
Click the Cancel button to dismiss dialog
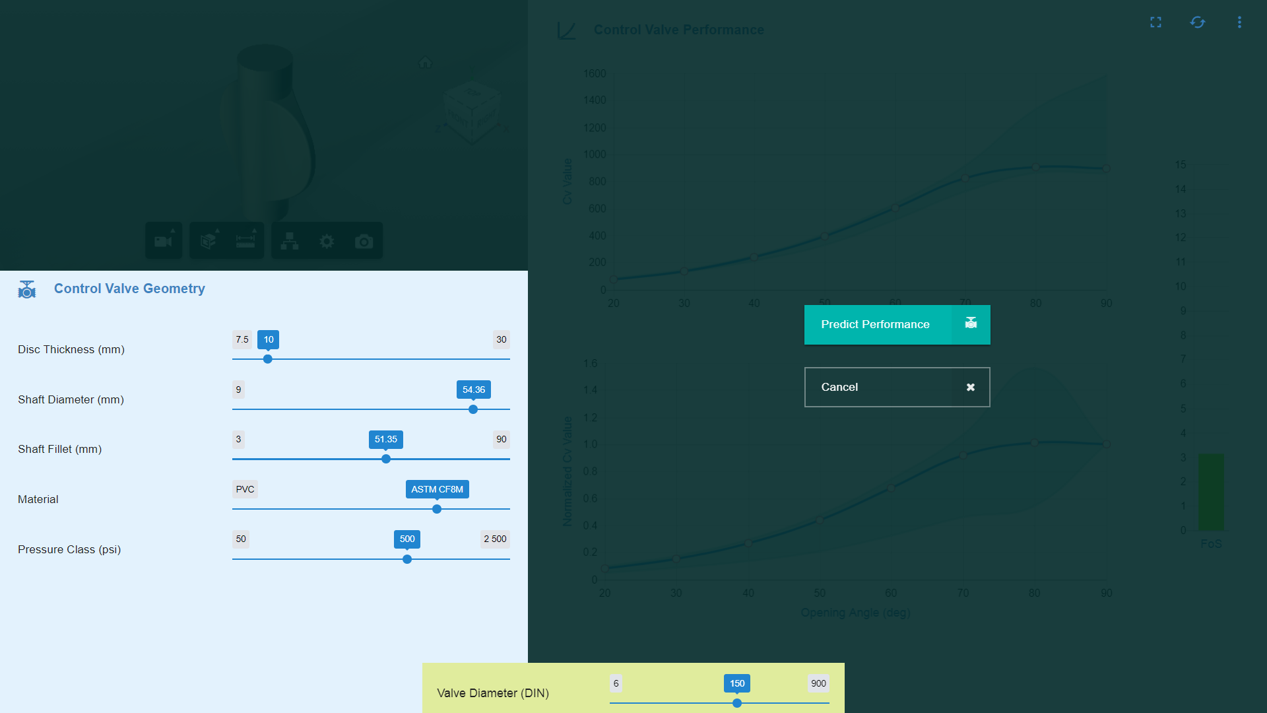click(896, 386)
